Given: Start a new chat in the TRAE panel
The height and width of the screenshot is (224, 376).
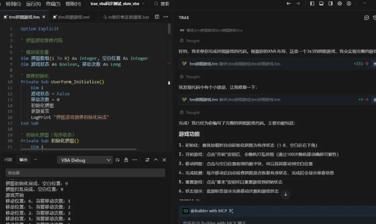Looking at the screenshot, I should pyautogui.click(x=366, y=18).
